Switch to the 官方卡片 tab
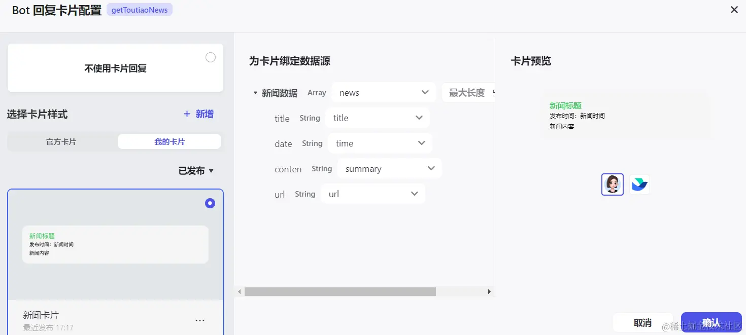 point(61,142)
